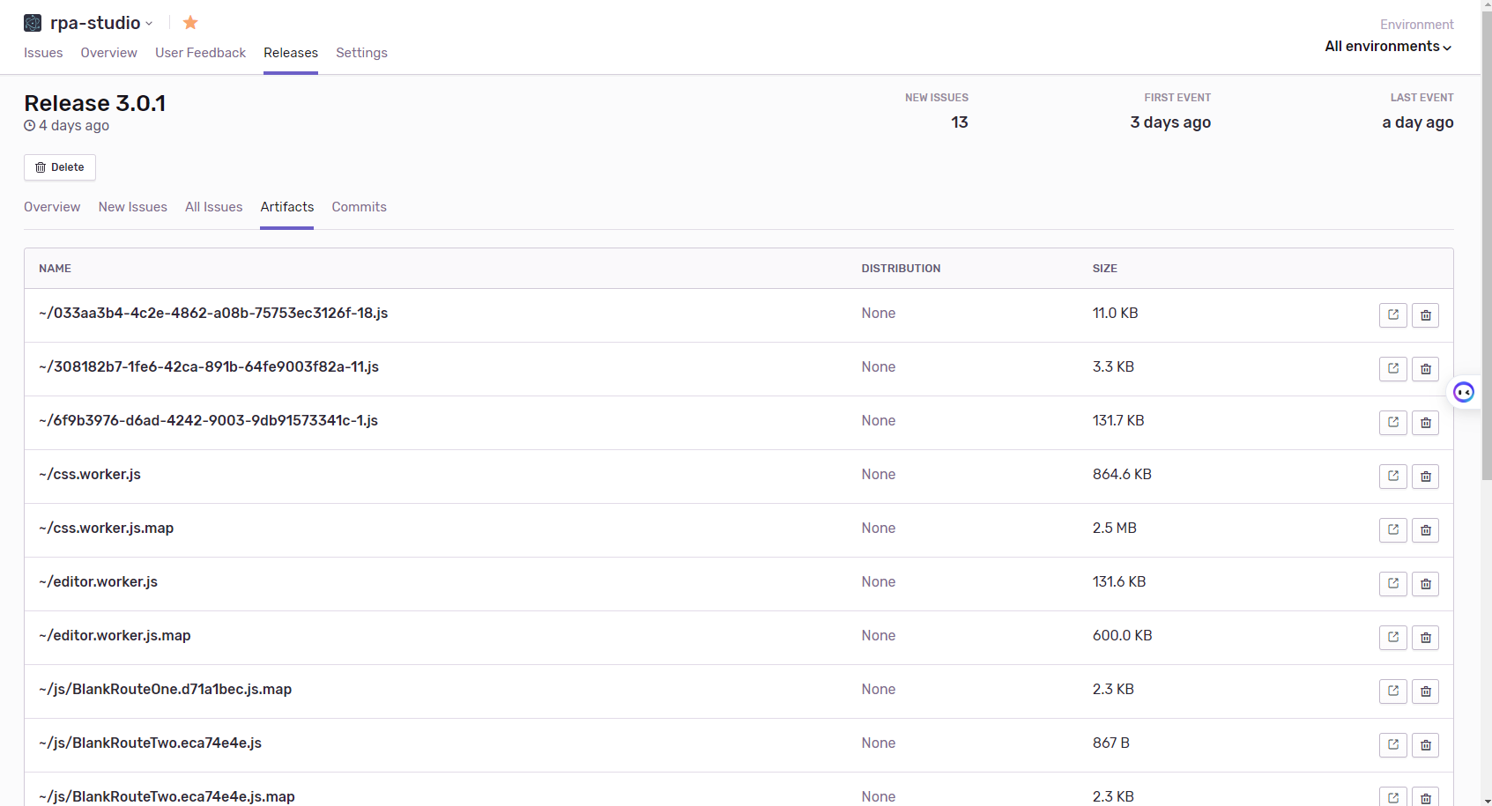
Task: Delete the css.worker.js.map artifact
Action: [x=1425, y=530]
